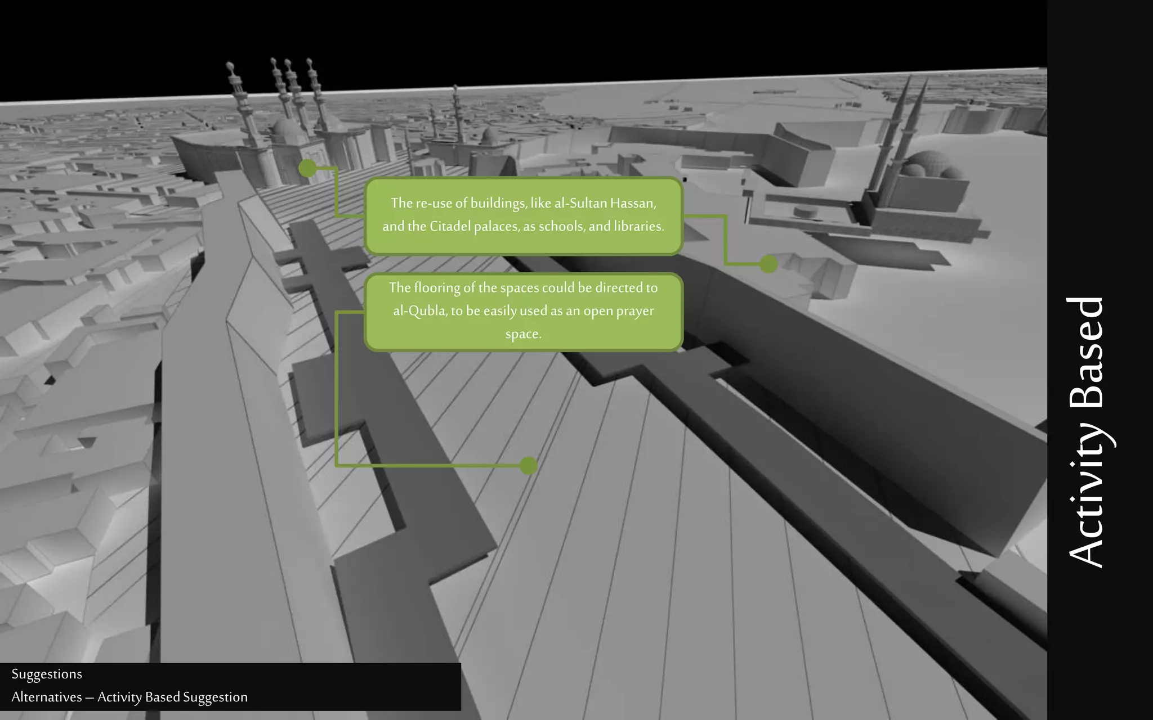Screen dimensions: 1153x720
Task: Click the black sky area above the horizon
Action: tap(563, 34)
